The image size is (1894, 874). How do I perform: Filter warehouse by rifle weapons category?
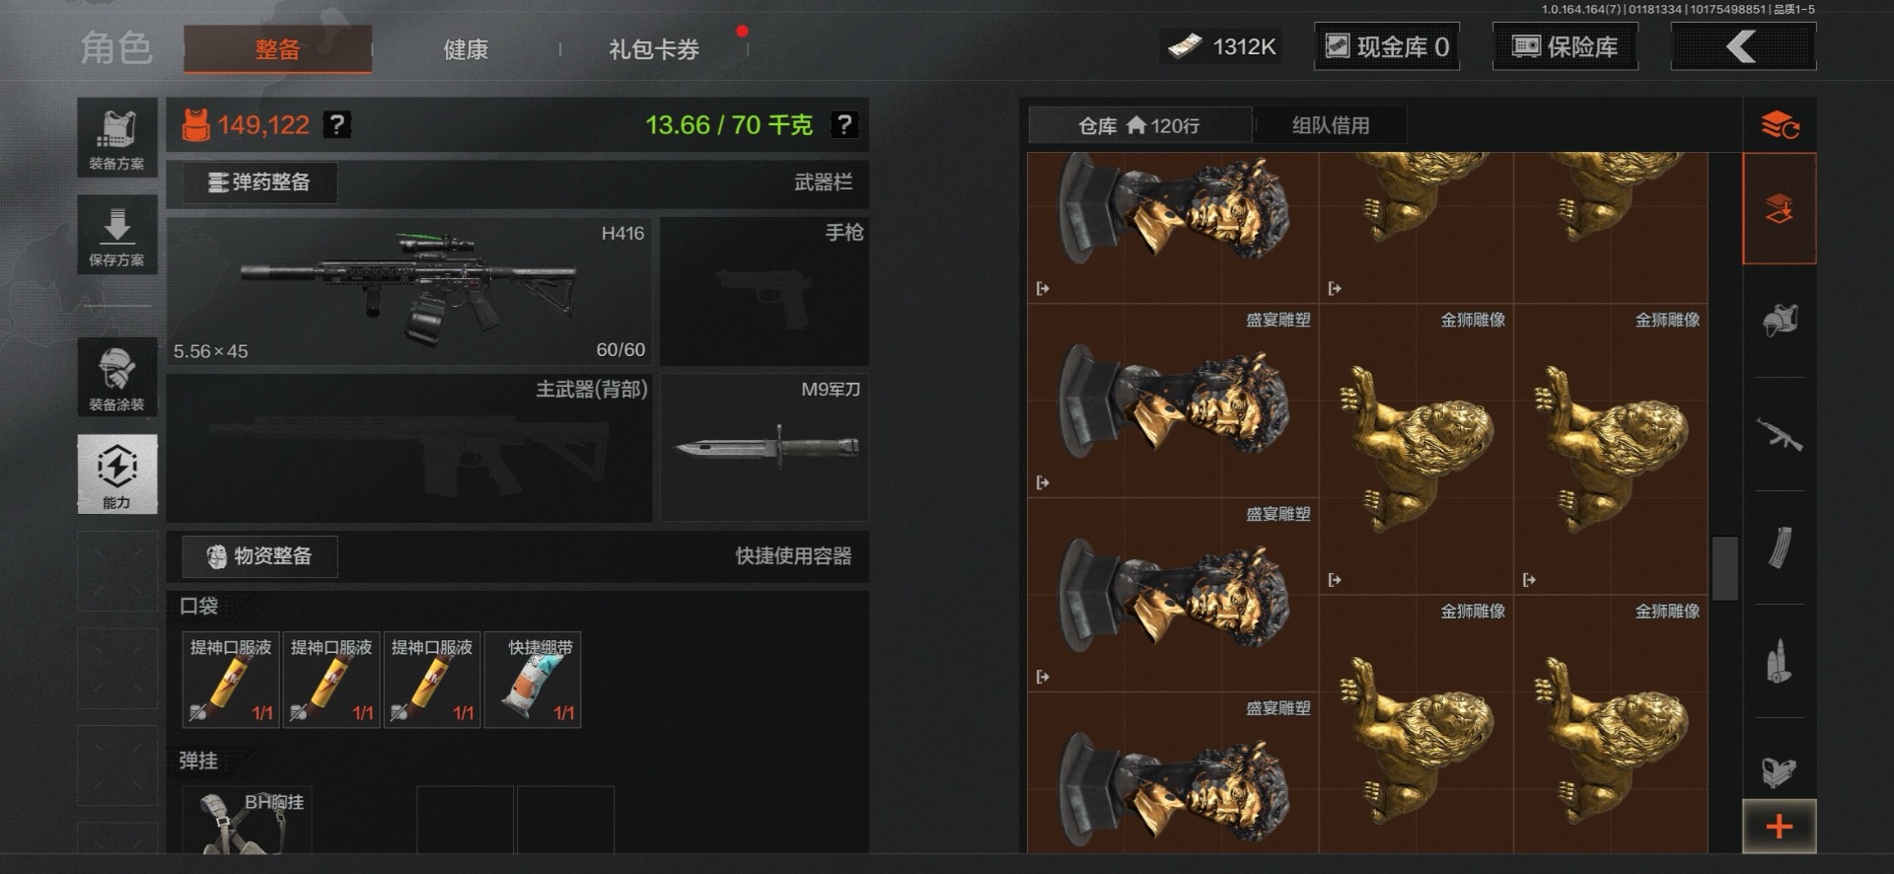[1780, 435]
